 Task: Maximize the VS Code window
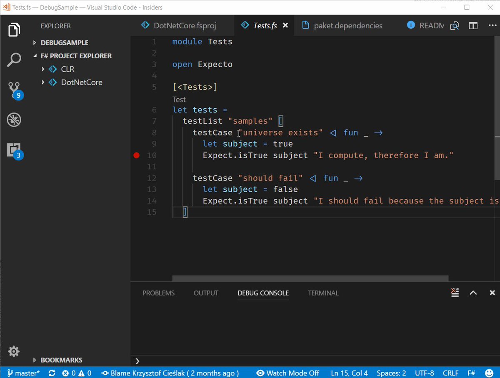pyautogui.click(x=467, y=8)
